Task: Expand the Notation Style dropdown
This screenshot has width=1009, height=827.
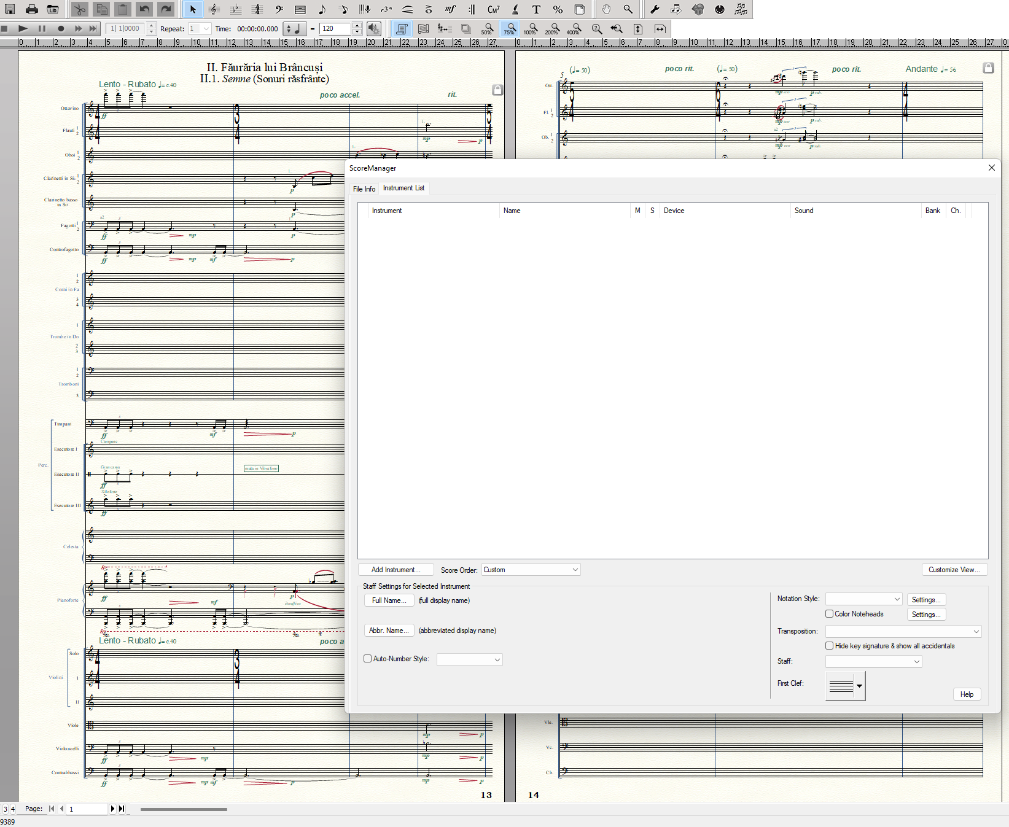Action: tap(863, 599)
